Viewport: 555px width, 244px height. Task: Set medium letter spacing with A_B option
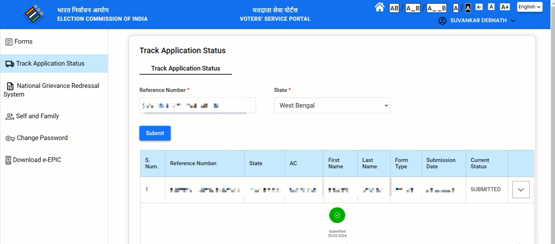pyautogui.click(x=412, y=8)
